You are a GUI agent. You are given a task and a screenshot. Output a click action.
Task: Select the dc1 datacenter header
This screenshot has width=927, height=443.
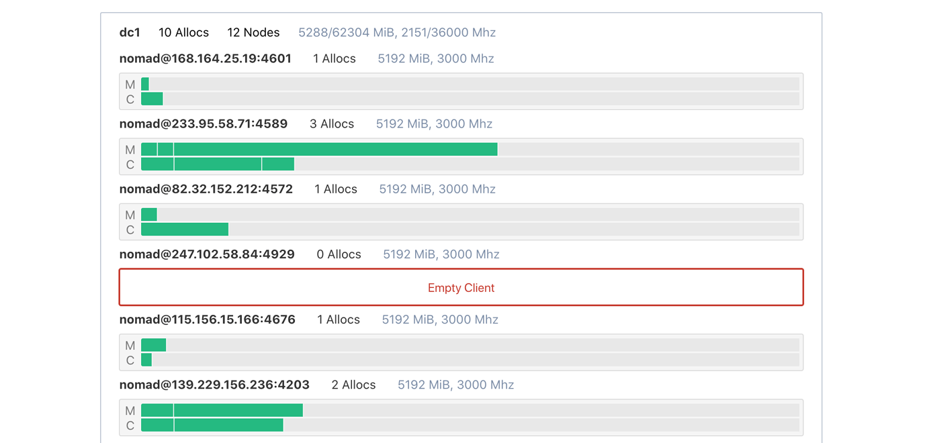(x=130, y=32)
